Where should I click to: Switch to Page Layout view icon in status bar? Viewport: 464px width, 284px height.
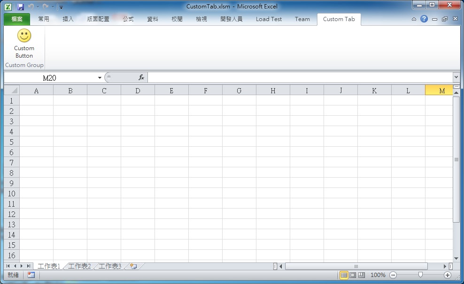(x=352, y=275)
